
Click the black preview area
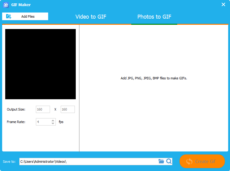point(40,64)
